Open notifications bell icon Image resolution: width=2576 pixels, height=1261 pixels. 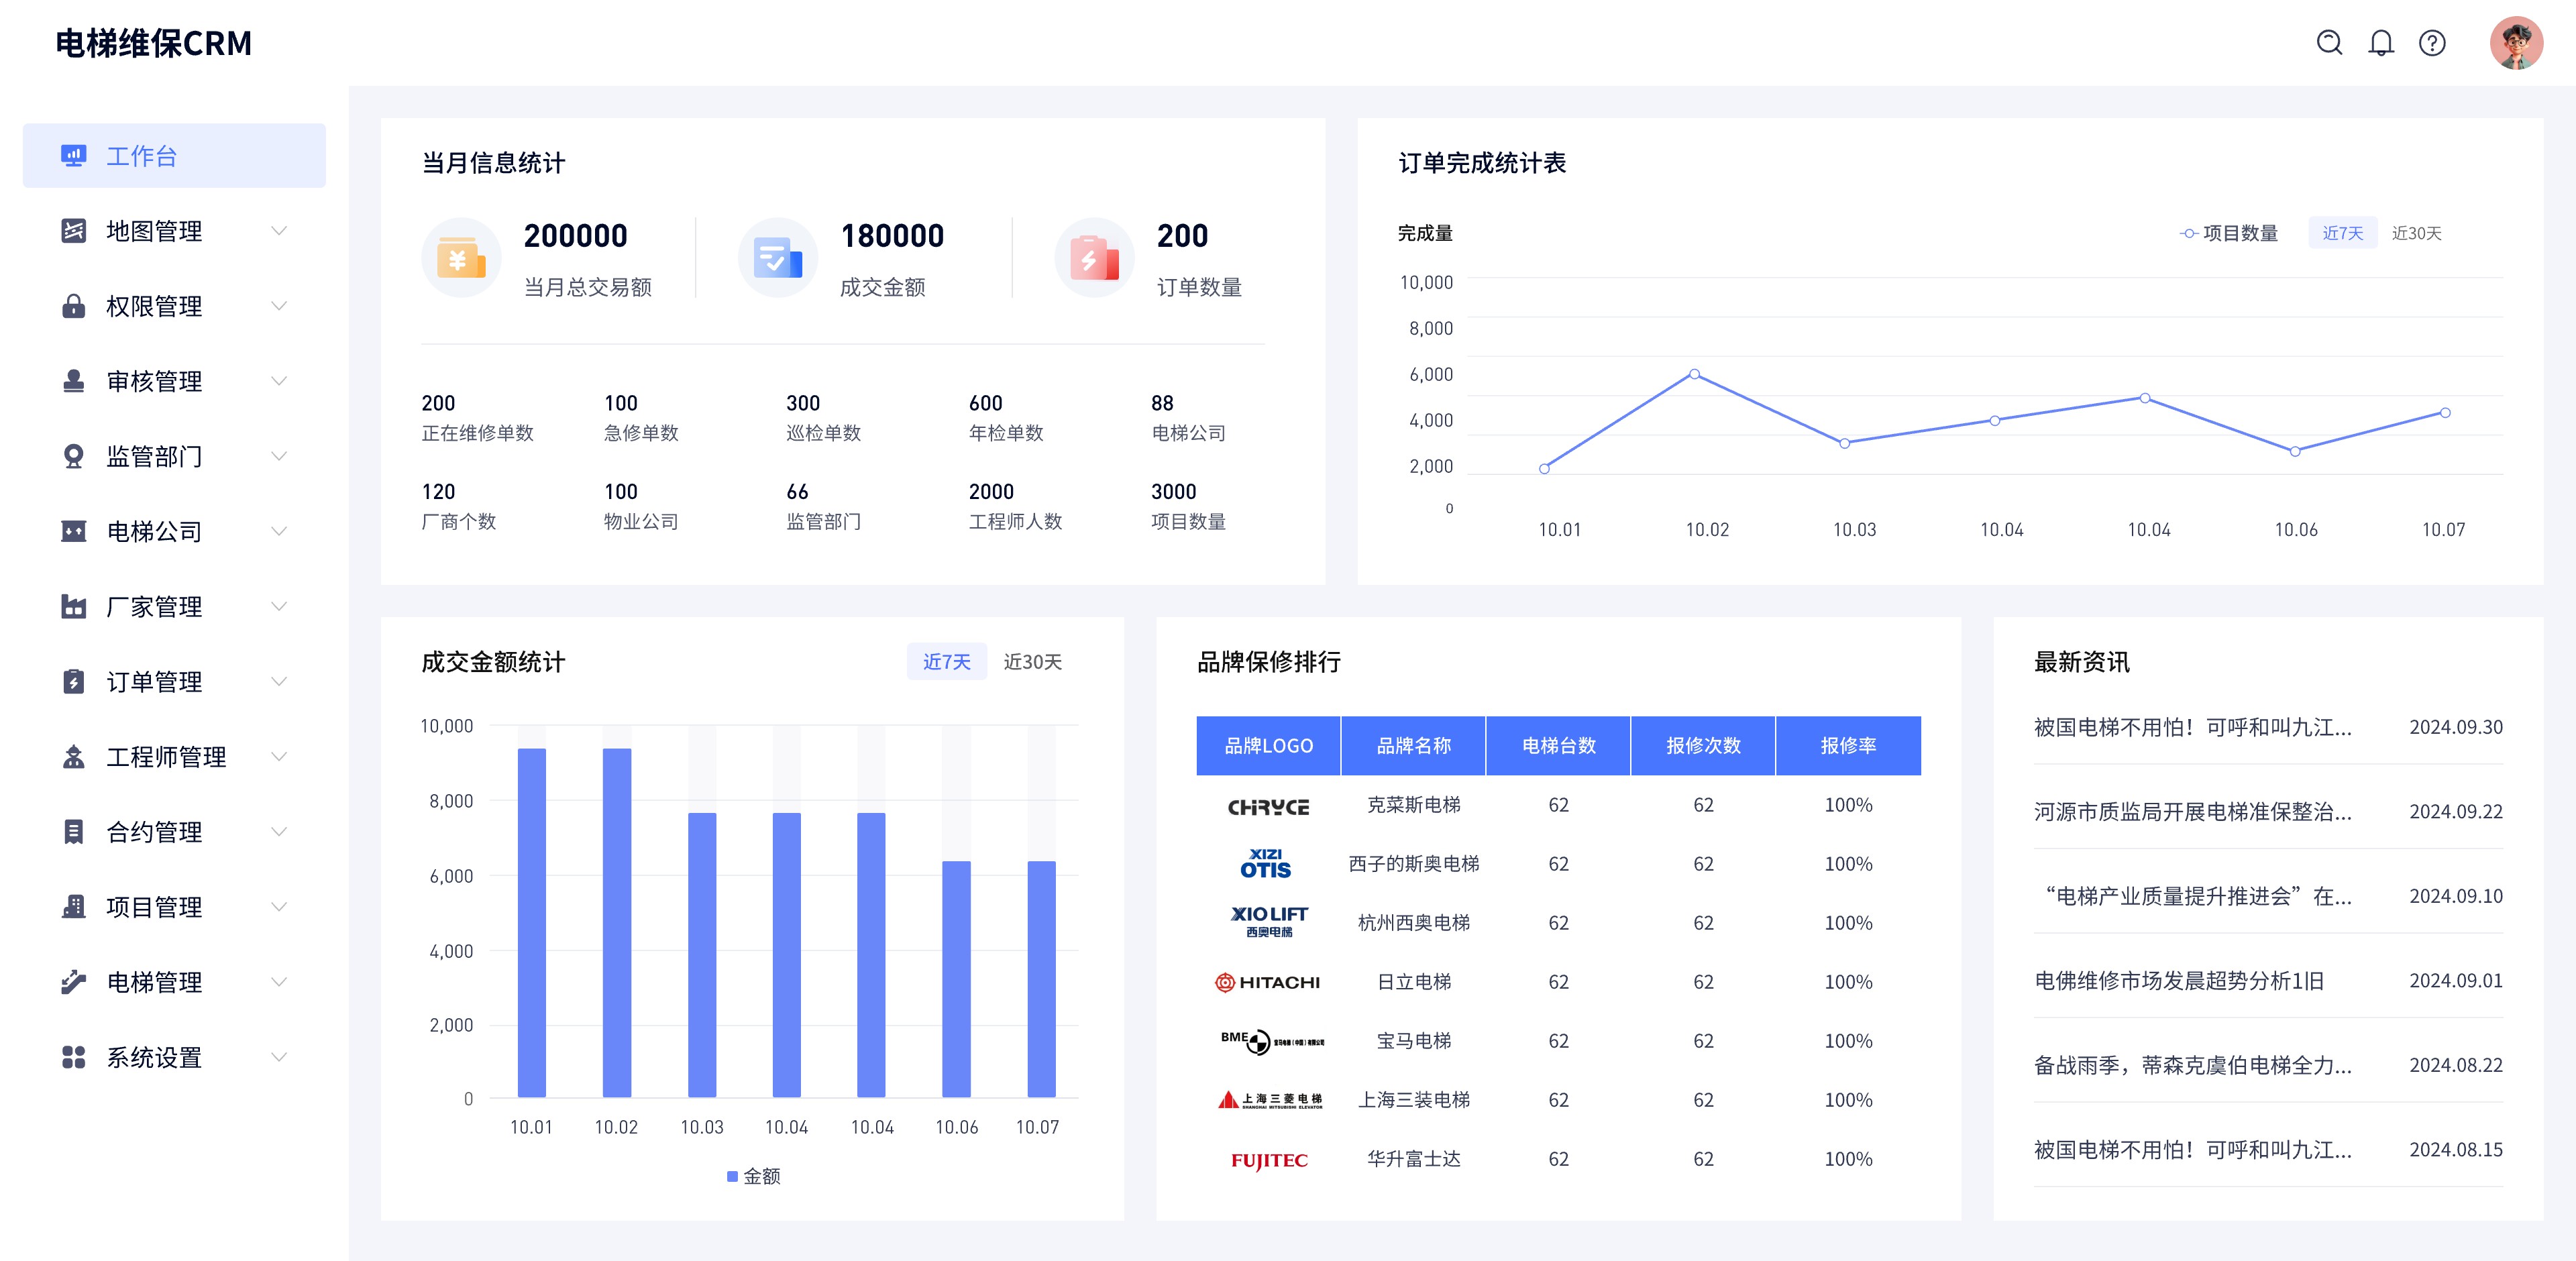tap(2381, 43)
